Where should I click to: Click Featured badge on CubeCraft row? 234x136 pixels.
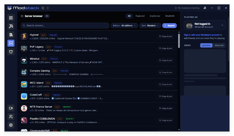[56, 95]
